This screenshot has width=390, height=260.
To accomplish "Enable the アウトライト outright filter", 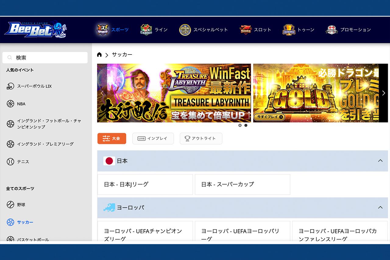I will (x=201, y=138).
